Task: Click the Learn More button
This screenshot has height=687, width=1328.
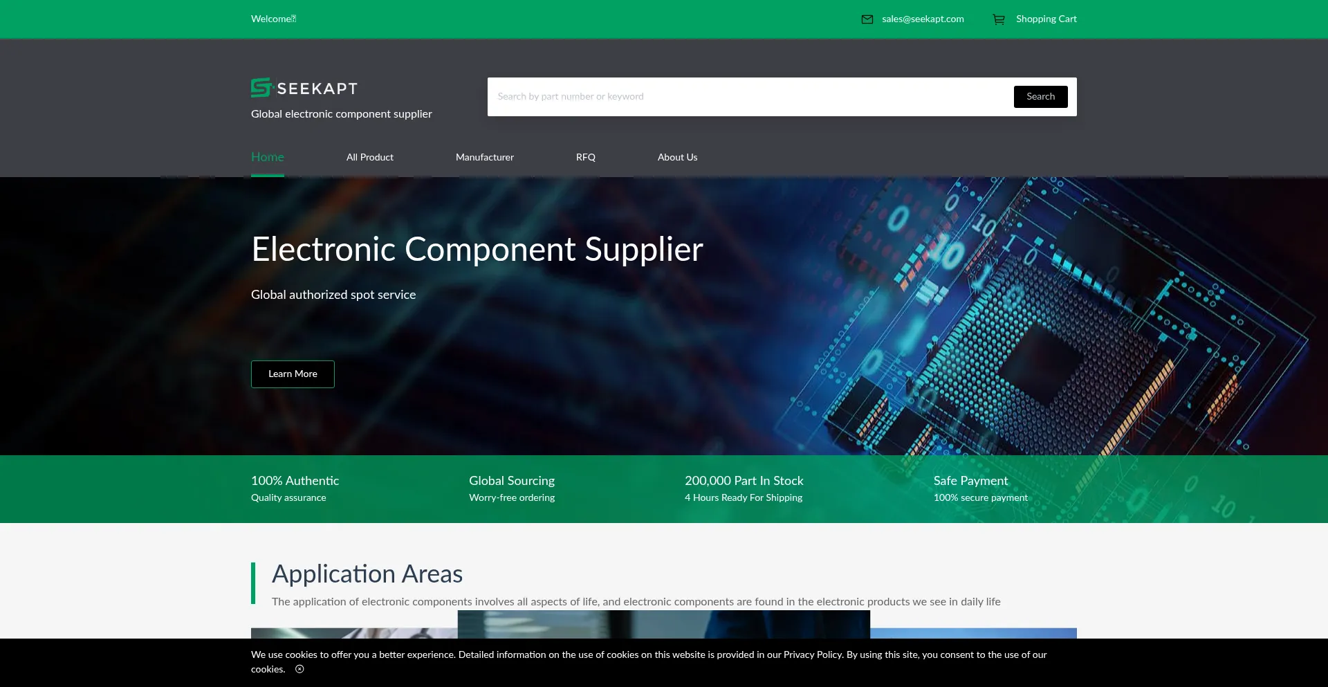Action: tap(293, 374)
